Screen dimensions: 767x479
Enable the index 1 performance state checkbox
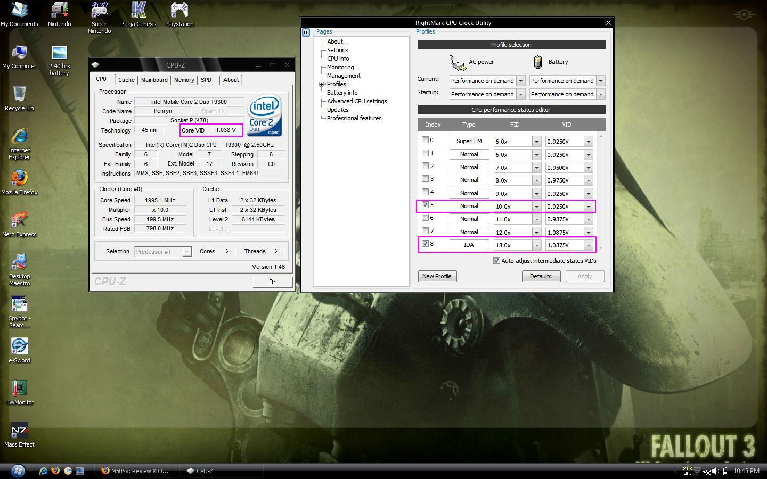425,153
